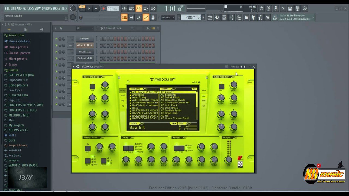Screen dimensions: 349x196
Task: Open the channel rack graph editor icon
Action: click(x=148, y=28)
